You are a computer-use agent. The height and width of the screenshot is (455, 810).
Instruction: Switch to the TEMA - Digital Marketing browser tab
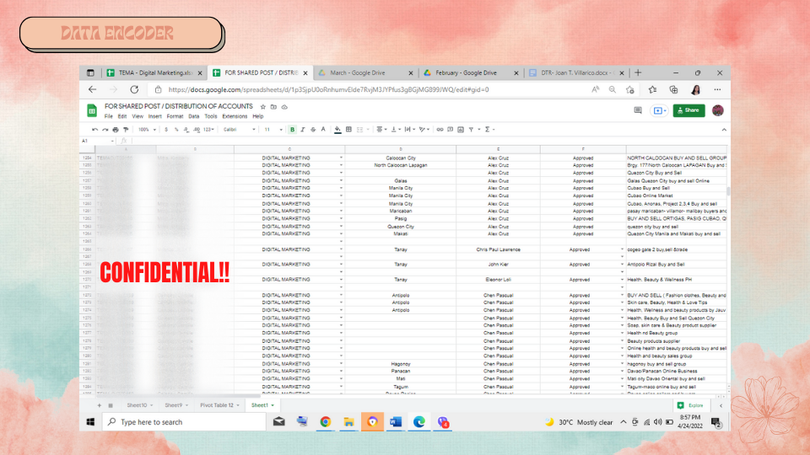pos(154,72)
